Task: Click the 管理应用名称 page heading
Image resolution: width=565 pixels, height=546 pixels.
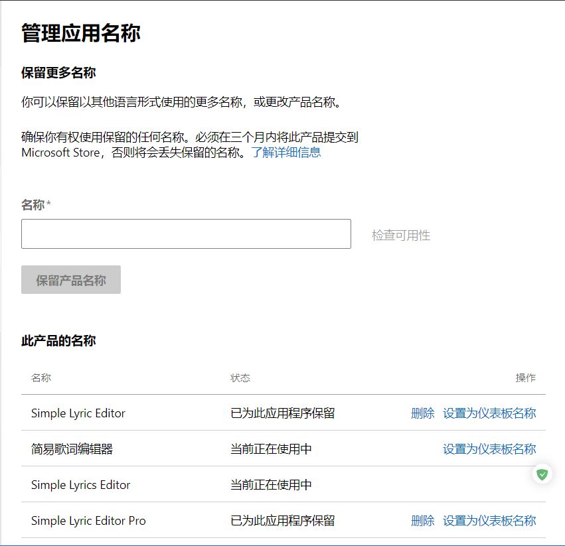Action: (x=80, y=32)
